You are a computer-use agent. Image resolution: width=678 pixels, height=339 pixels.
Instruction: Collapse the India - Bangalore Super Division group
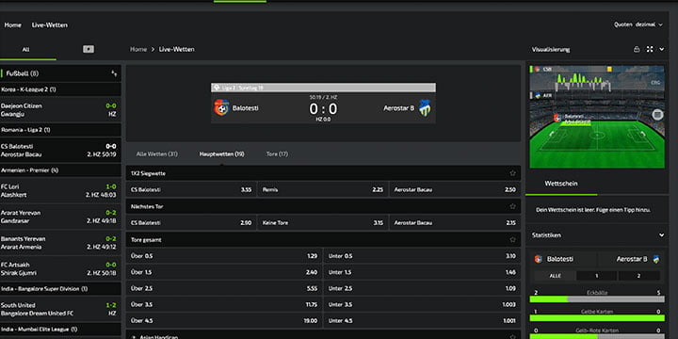pyautogui.click(x=60, y=288)
